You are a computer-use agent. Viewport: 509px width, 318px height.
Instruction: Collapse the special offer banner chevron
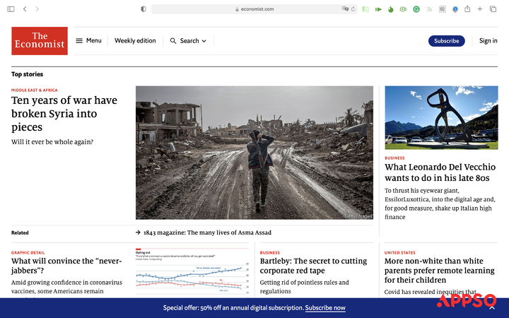[492, 307]
